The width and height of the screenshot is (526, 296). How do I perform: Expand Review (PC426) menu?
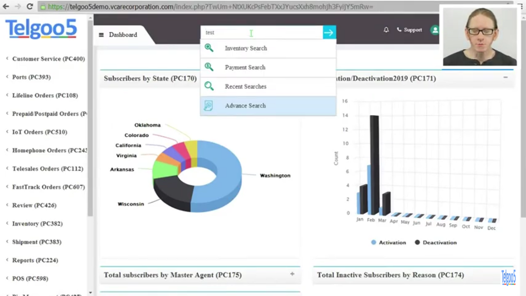pos(34,205)
